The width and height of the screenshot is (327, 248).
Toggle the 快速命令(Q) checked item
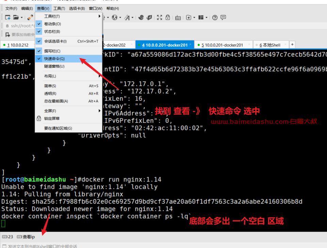point(69,59)
